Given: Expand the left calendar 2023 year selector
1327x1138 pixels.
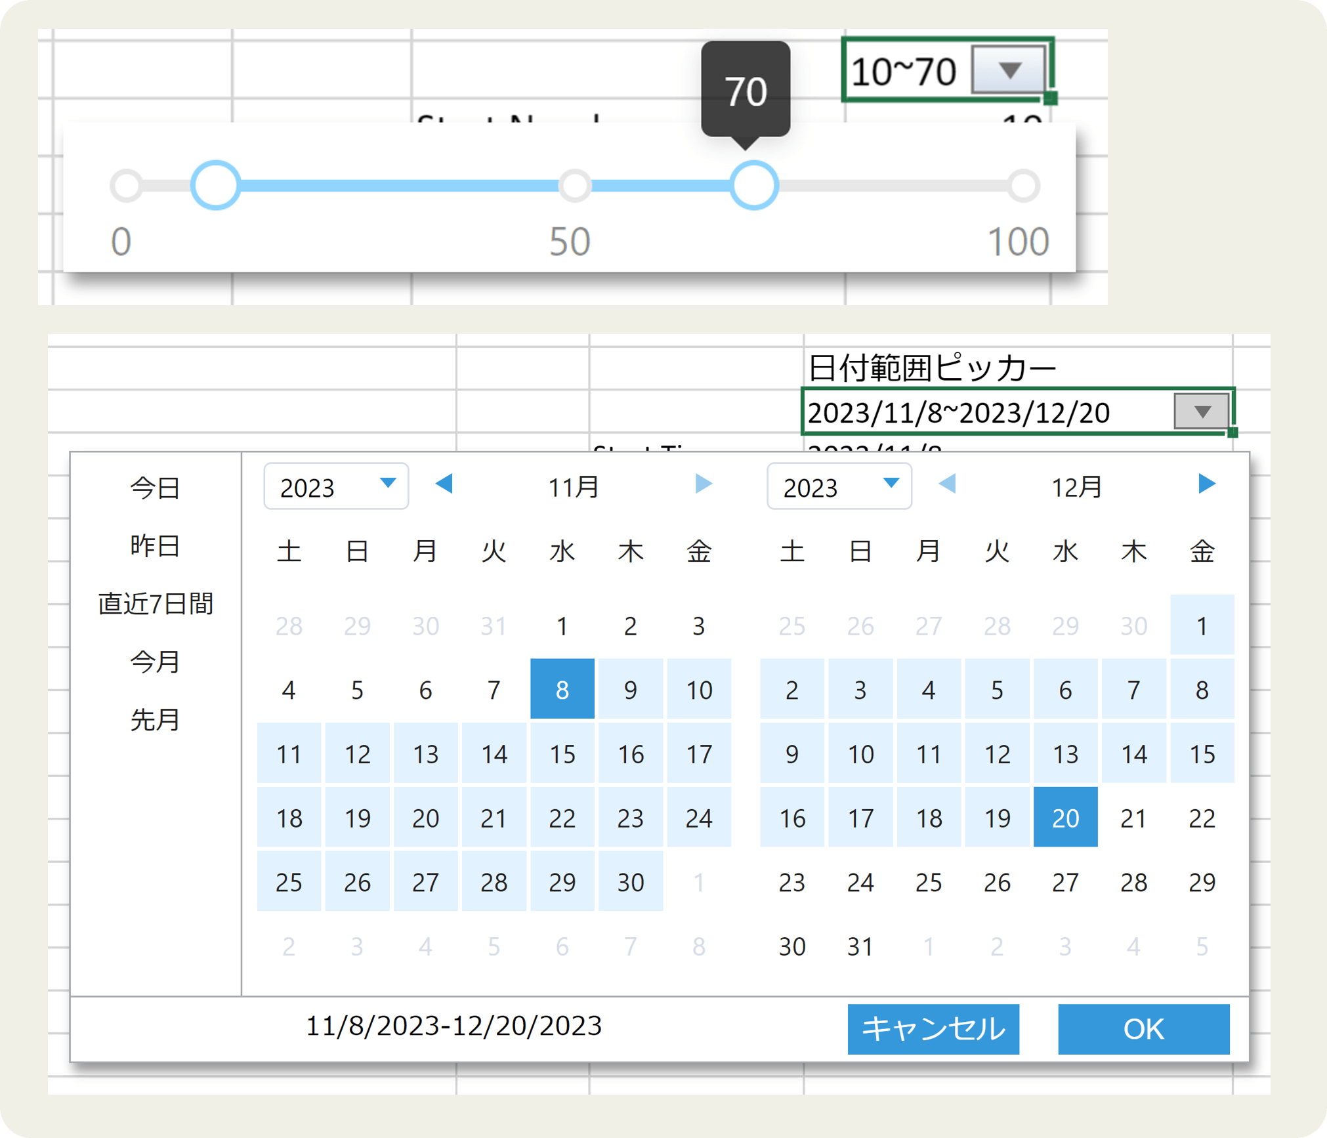Looking at the screenshot, I should (x=336, y=486).
